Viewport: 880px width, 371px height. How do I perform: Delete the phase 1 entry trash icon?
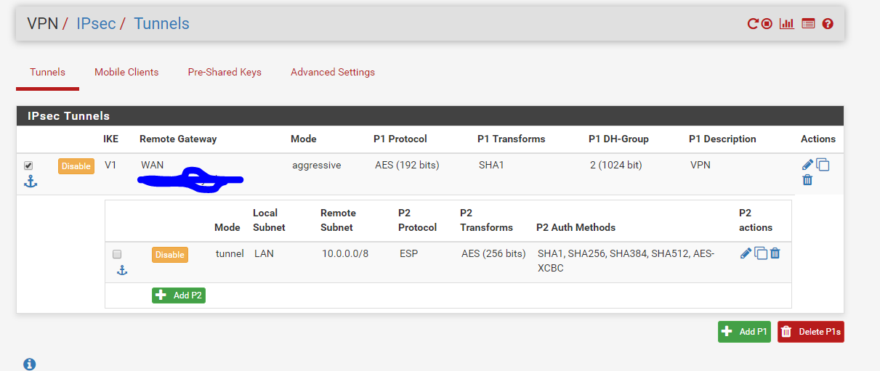(807, 179)
